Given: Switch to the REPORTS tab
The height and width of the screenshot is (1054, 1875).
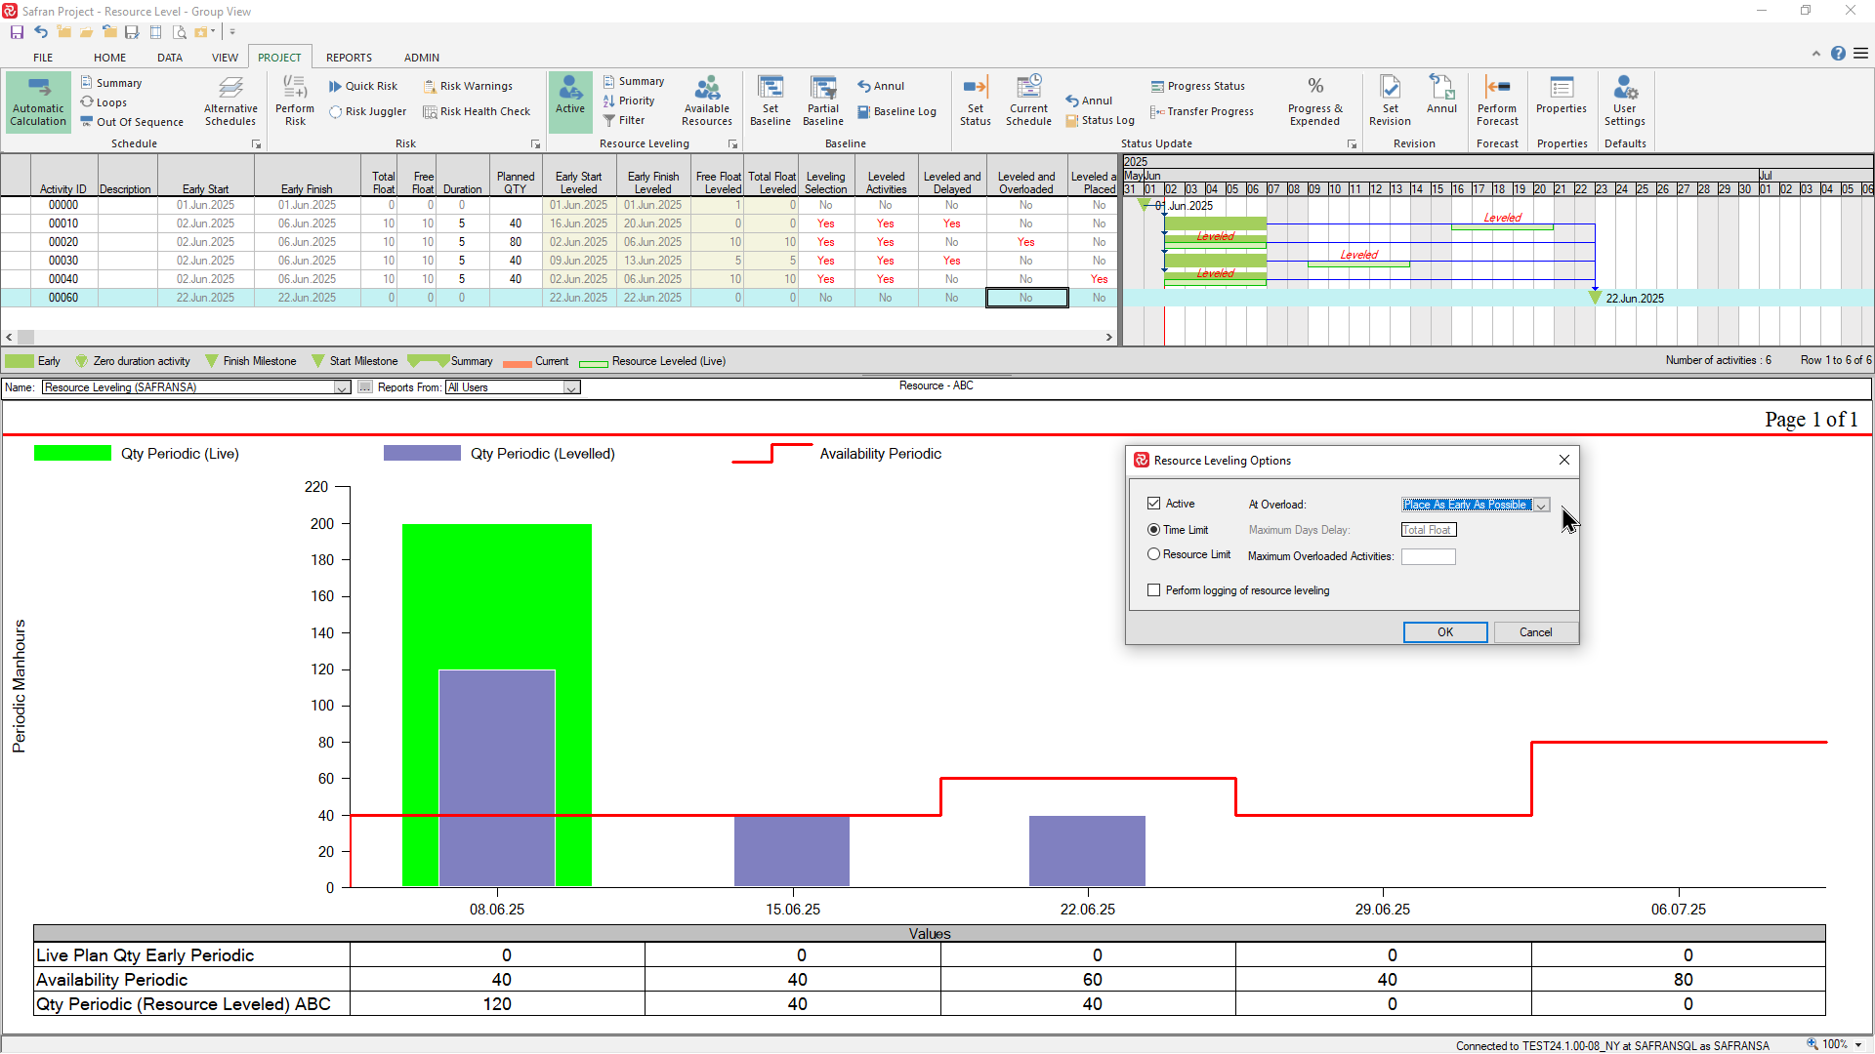Looking at the screenshot, I should (x=349, y=58).
